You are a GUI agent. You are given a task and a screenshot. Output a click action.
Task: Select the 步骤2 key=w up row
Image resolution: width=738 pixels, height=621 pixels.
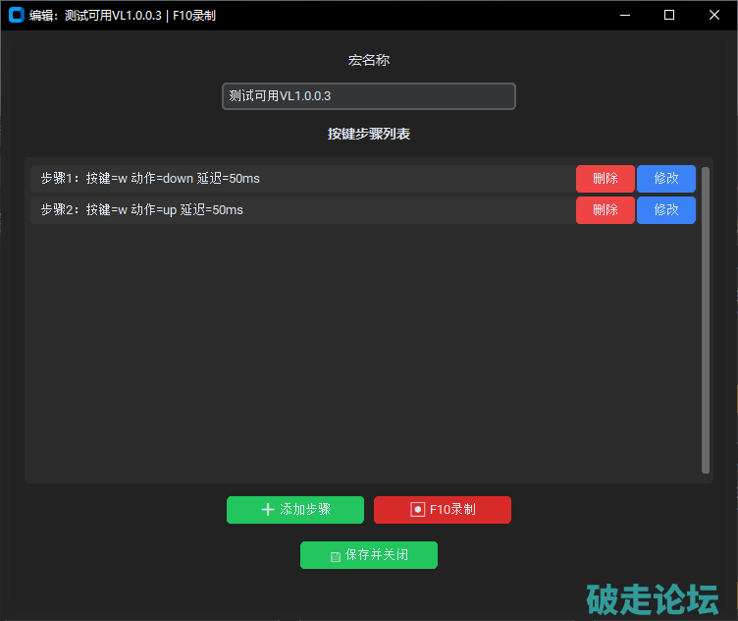[x=294, y=210]
